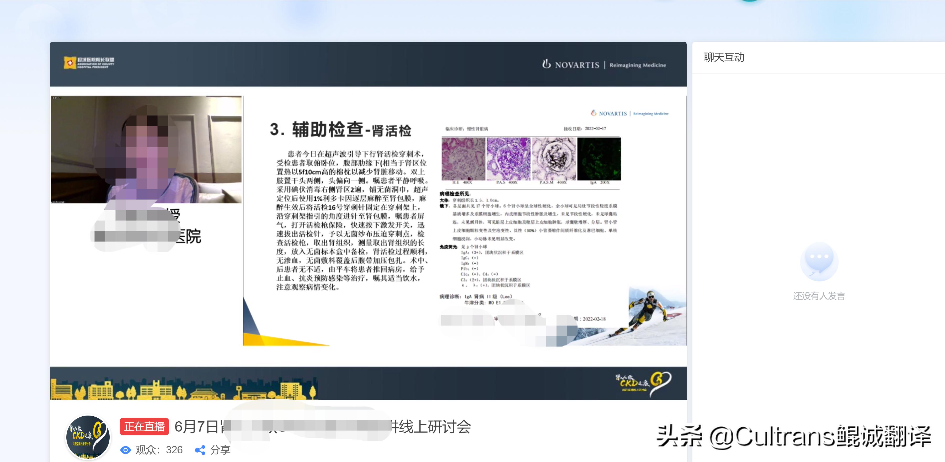
Task: Click the eye icon beside the audience count
Action: [x=125, y=450]
